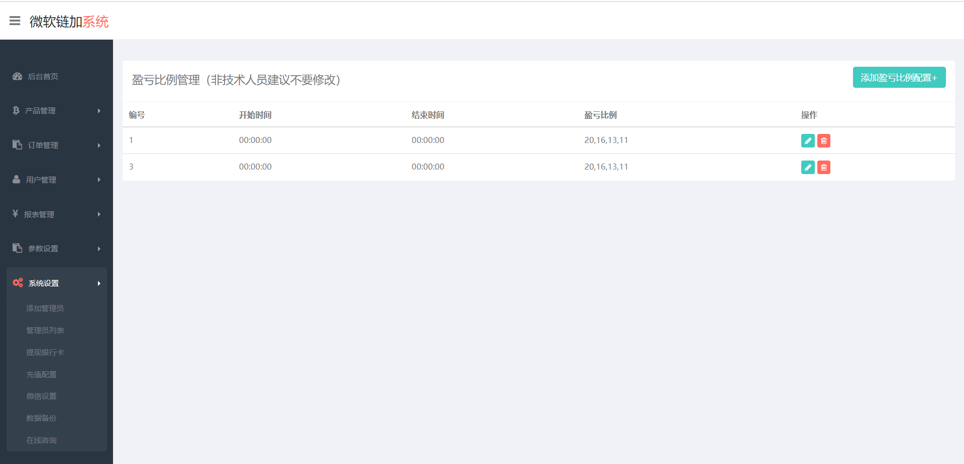Viewport: 964px width, 464px height.
Task: Open the 产品管理 menu label
Action: 40,111
